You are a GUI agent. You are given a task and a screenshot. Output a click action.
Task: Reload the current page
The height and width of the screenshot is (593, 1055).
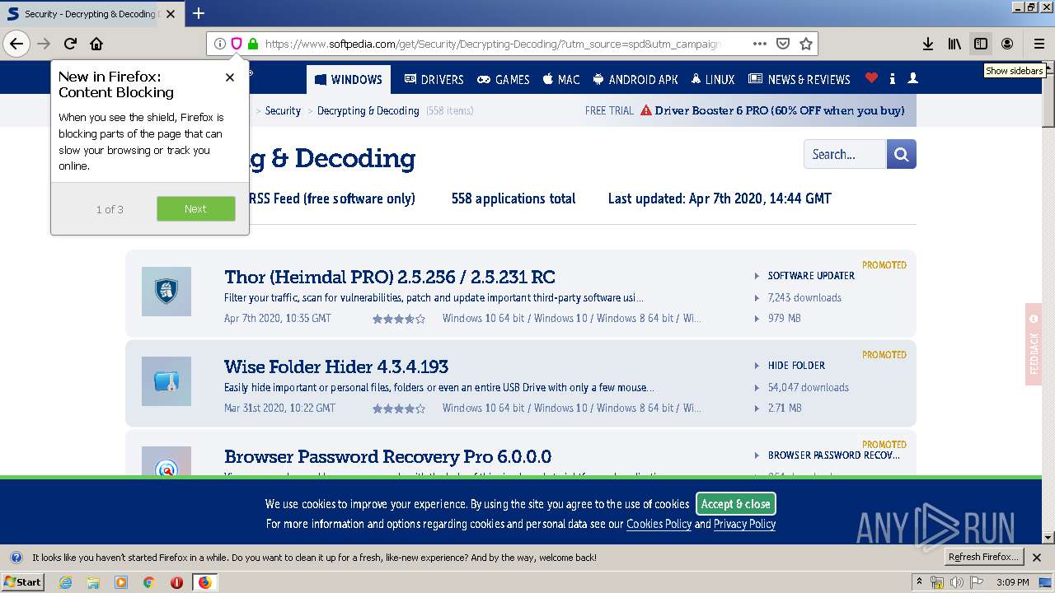click(x=70, y=44)
